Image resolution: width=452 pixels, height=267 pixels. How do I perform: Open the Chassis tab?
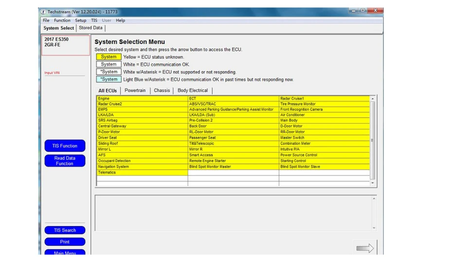click(x=162, y=90)
